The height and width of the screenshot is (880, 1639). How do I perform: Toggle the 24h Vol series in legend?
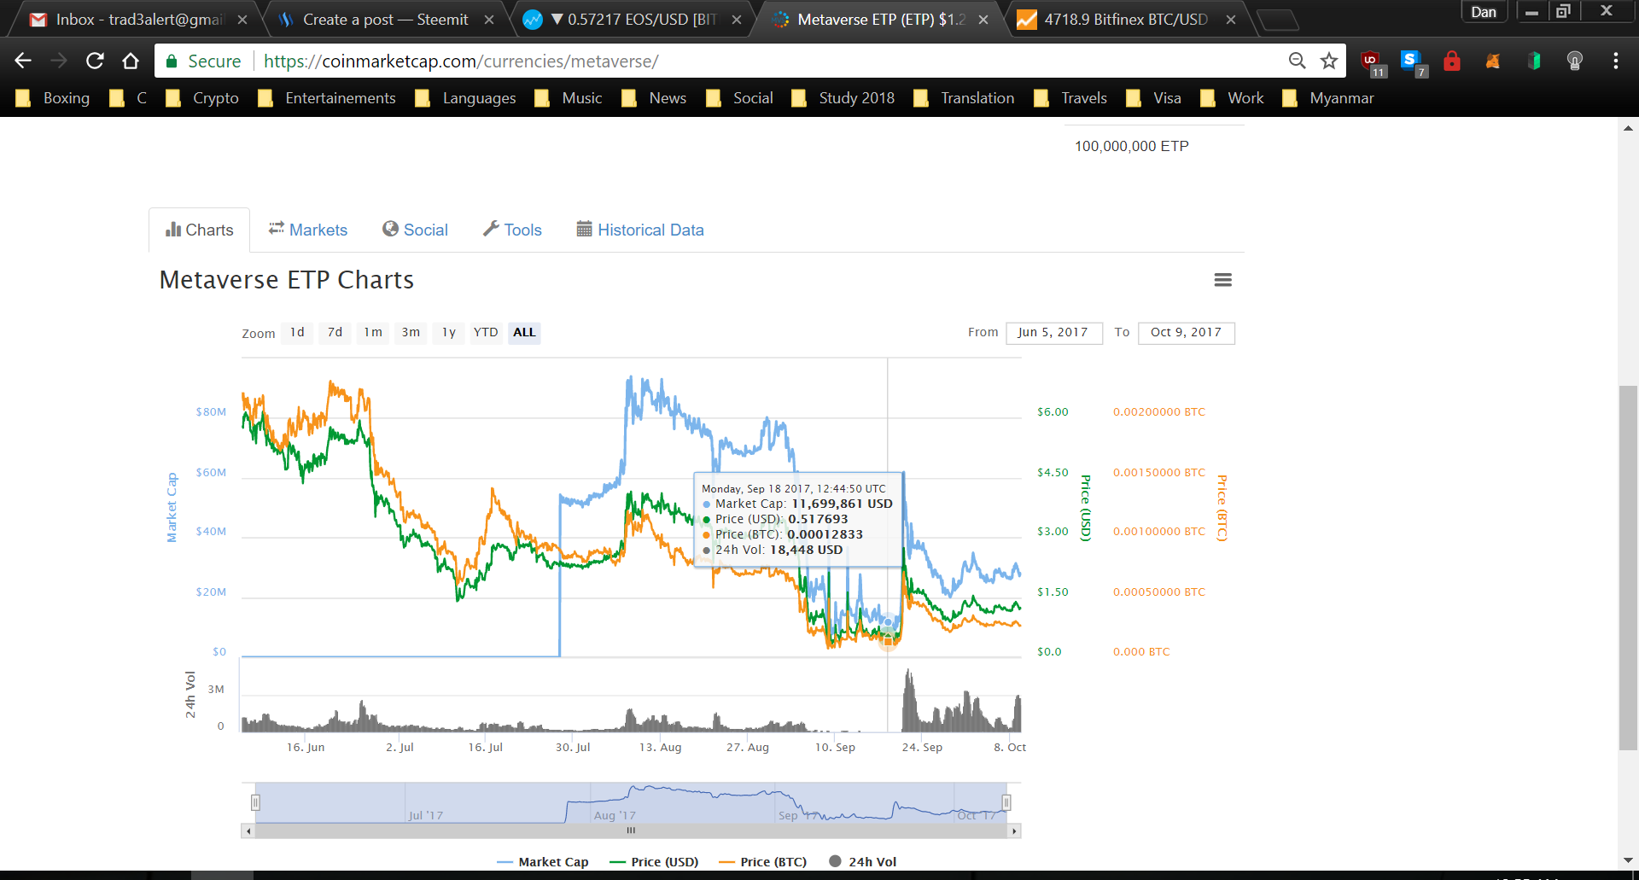(863, 862)
